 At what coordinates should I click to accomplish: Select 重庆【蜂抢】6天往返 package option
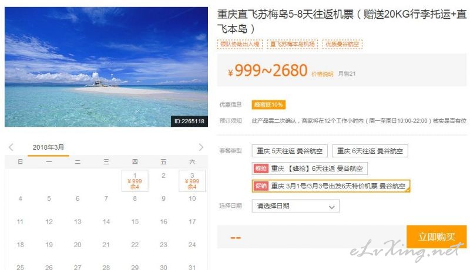310,168
